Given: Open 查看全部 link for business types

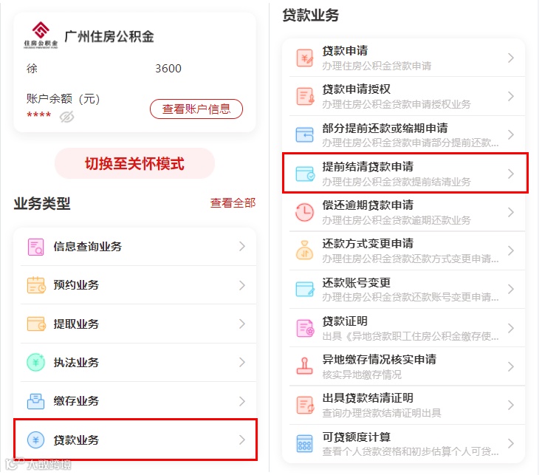Looking at the screenshot, I should click(233, 202).
